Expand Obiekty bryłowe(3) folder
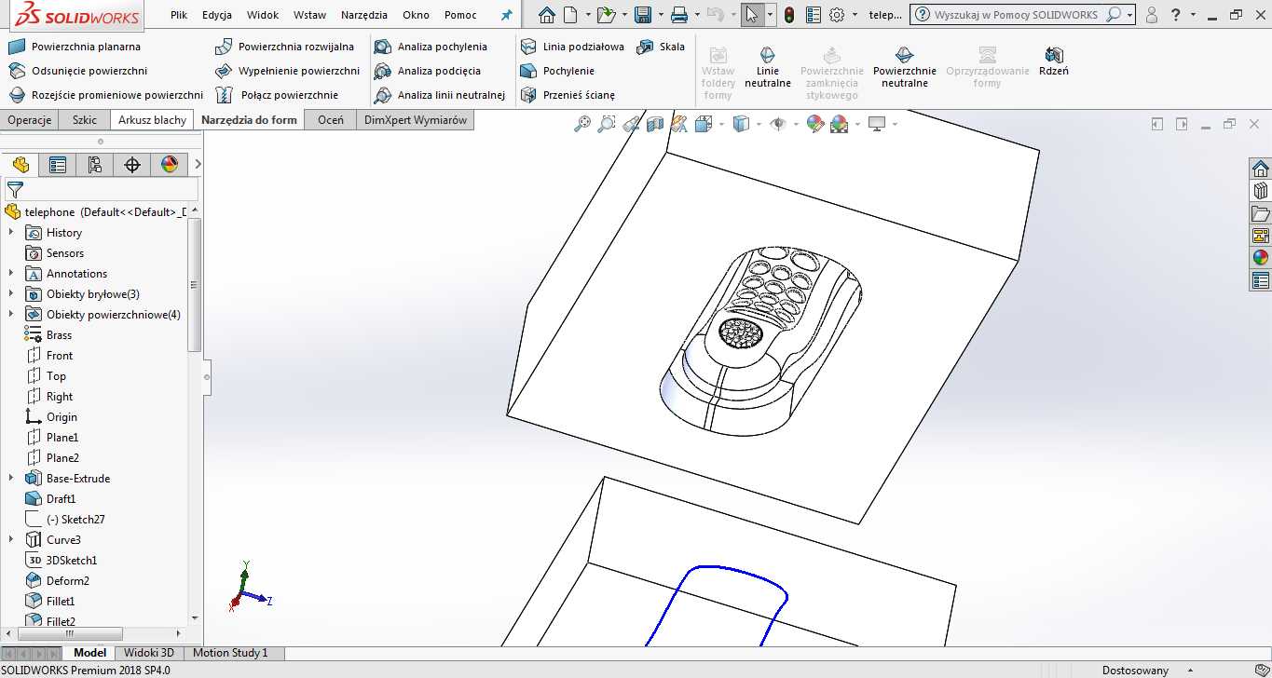 click(x=11, y=294)
